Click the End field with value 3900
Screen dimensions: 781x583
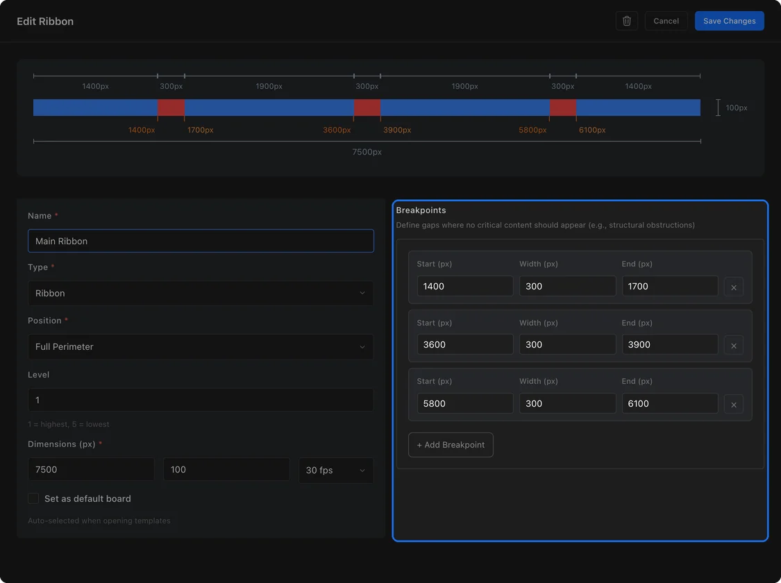(670, 344)
